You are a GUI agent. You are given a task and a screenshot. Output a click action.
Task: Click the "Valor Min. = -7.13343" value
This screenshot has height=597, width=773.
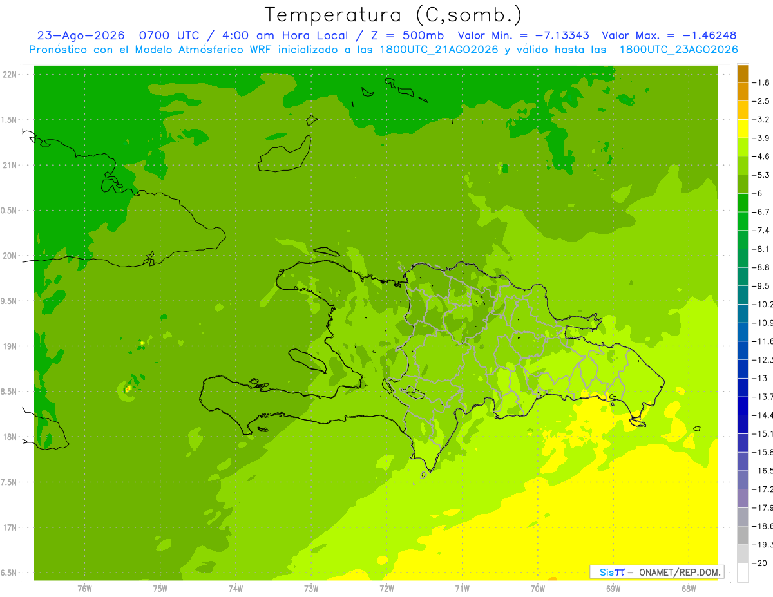coord(523,35)
